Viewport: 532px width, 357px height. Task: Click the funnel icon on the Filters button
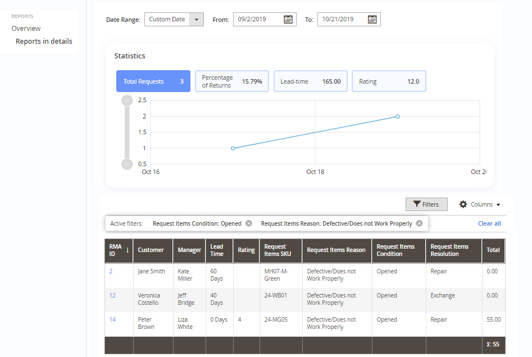point(417,204)
